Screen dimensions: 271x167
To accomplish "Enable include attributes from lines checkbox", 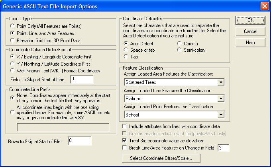I will click(125, 126).
